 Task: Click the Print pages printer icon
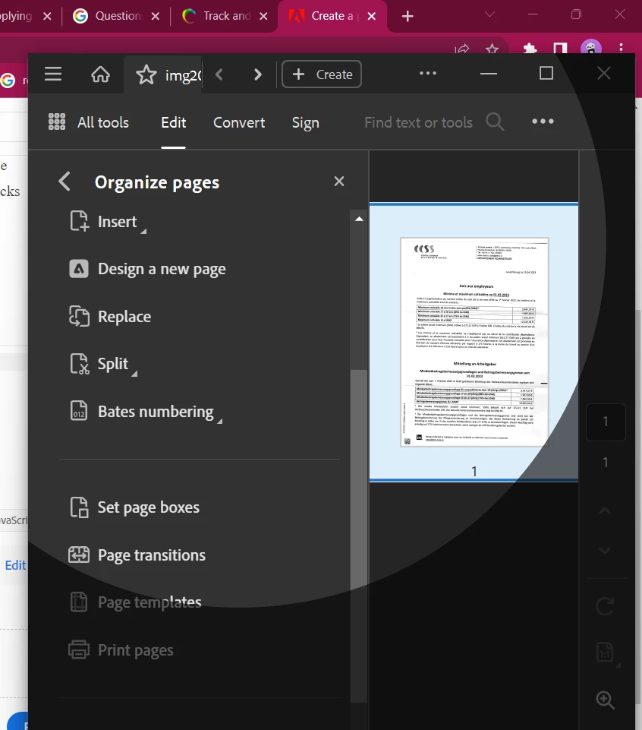[79, 649]
